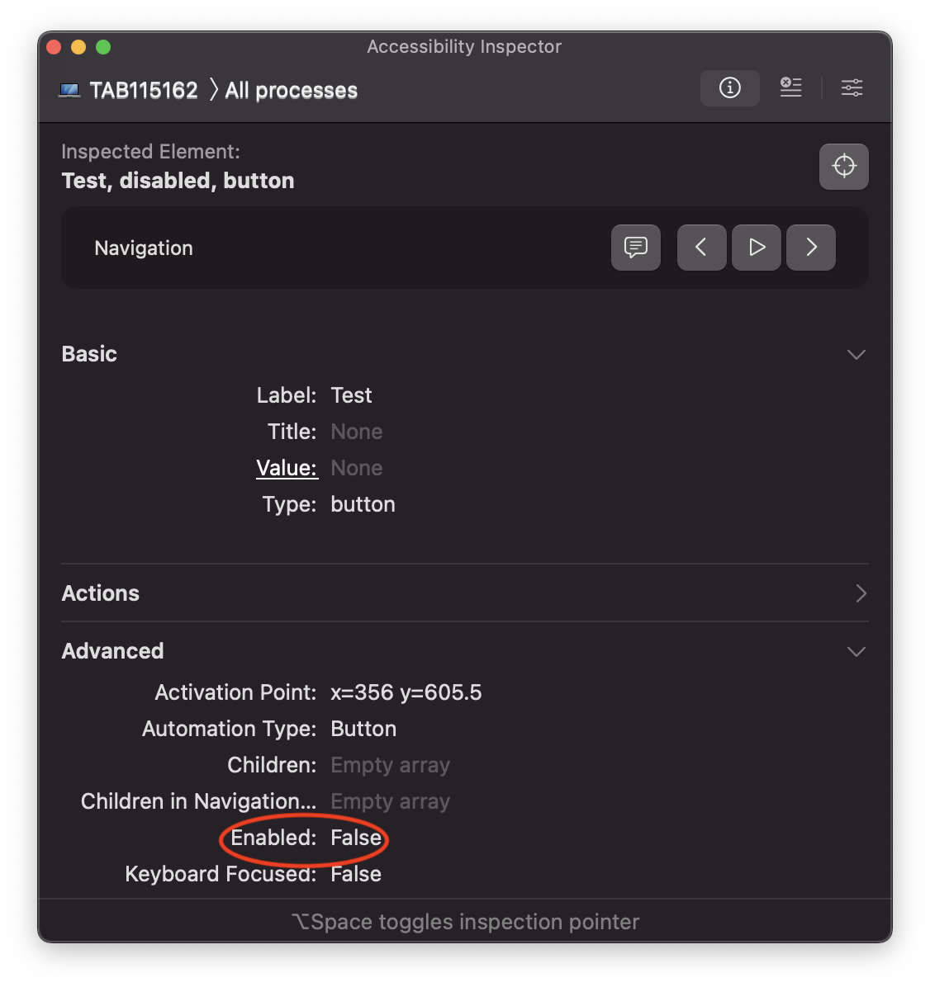
Task: Open the Inspection info panel
Action: click(730, 87)
